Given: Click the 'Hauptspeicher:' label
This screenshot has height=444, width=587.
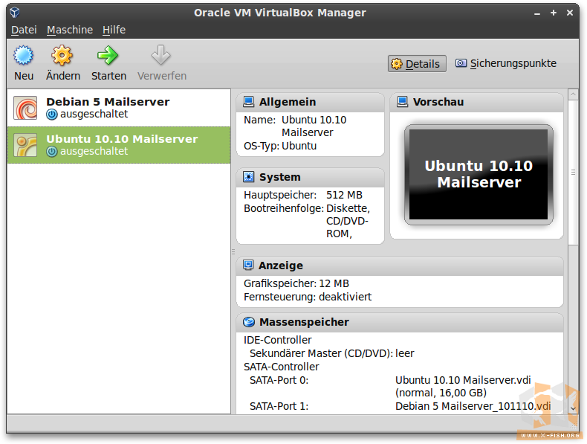Looking at the screenshot, I should point(280,195).
